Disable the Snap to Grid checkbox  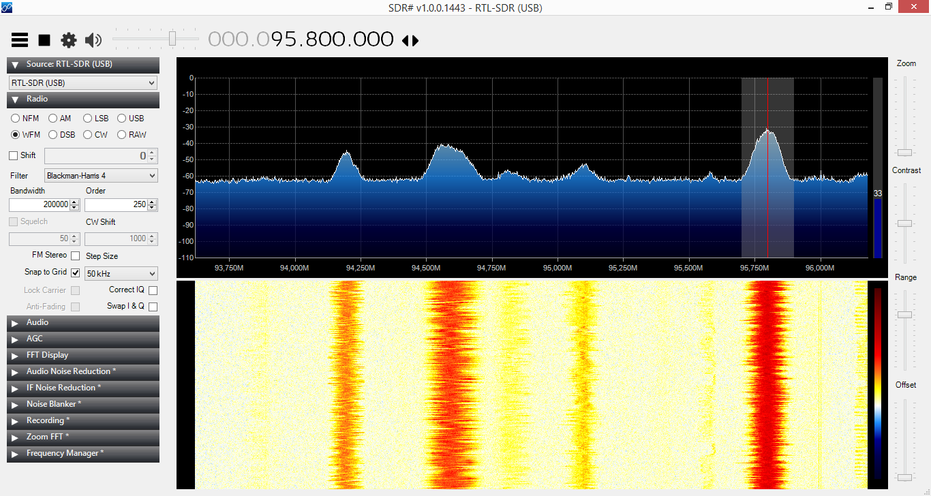click(76, 273)
